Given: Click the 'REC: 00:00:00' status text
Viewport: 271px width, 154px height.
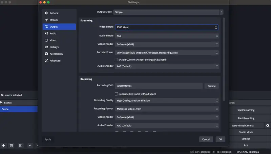Looking at the screenshot, I should point(224,152).
